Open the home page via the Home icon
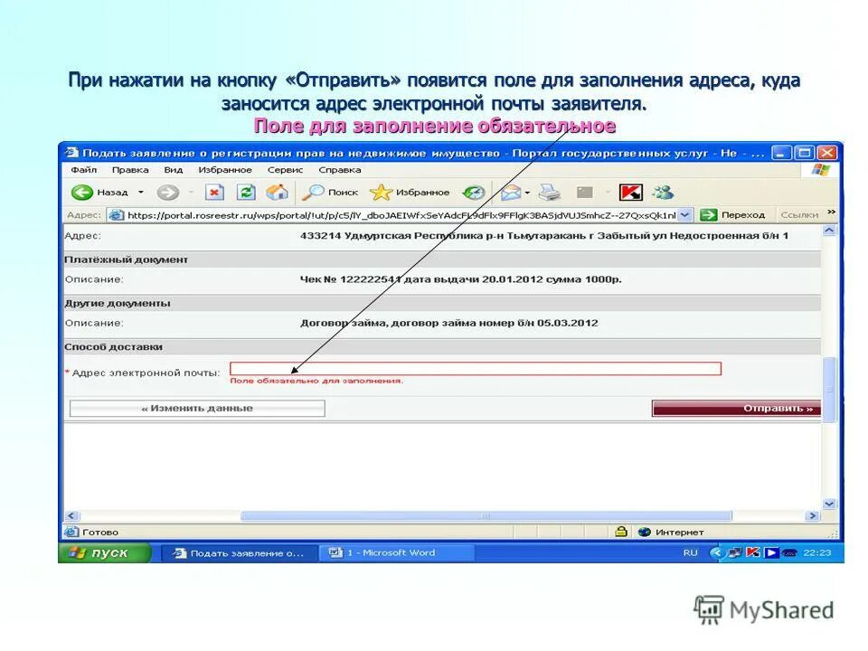Image resolution: width=868 pixels, height=651 pixels. tap(276, 192)
